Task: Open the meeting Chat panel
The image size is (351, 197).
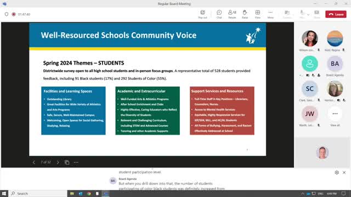Action: (x=219, y=14)
